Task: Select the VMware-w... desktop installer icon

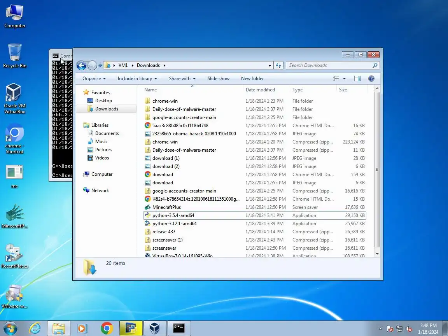Action: pyautogui.click(x=14, y=296)
